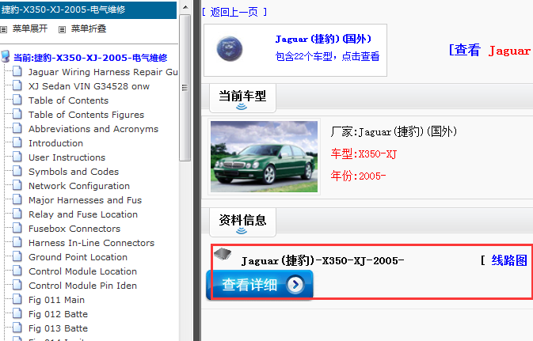Click page icon beside User Instructions

click(17, 157)
